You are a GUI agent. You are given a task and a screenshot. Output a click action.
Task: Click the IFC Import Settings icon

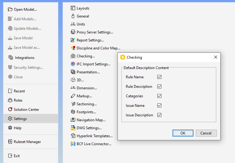tap(73, 64)
